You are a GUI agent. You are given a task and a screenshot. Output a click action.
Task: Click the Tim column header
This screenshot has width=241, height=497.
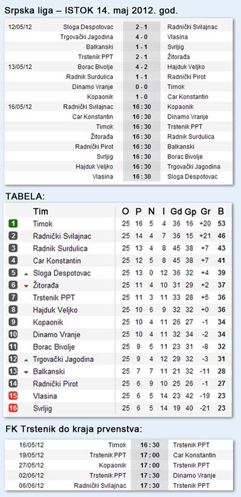click(x=40, y=211)
